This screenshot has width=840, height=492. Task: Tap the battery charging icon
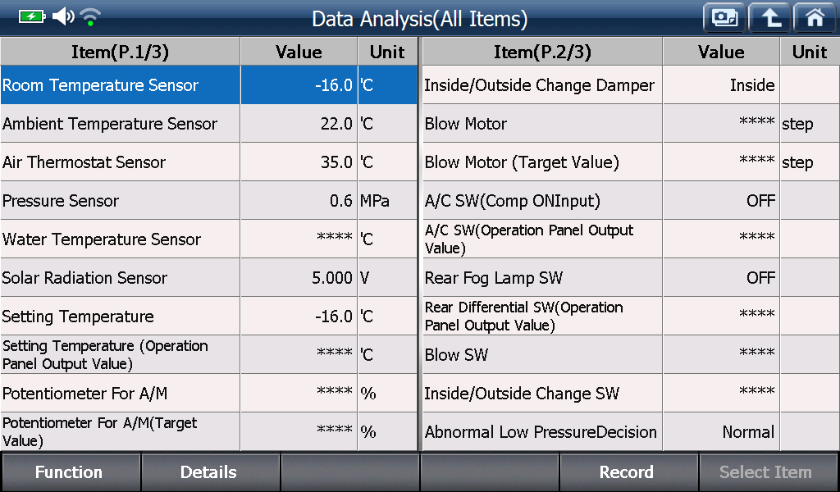(x=33, y=16)
